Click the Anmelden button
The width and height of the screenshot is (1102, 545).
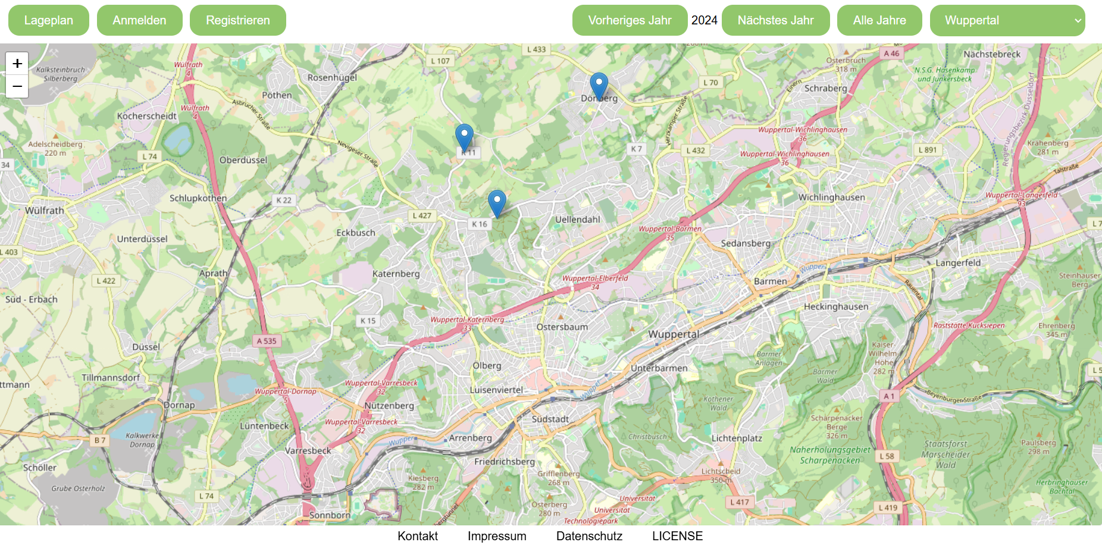139,20
